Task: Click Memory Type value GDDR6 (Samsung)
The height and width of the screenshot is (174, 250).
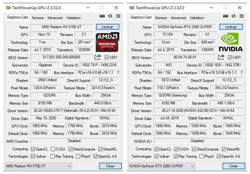Action: (173, 95)
